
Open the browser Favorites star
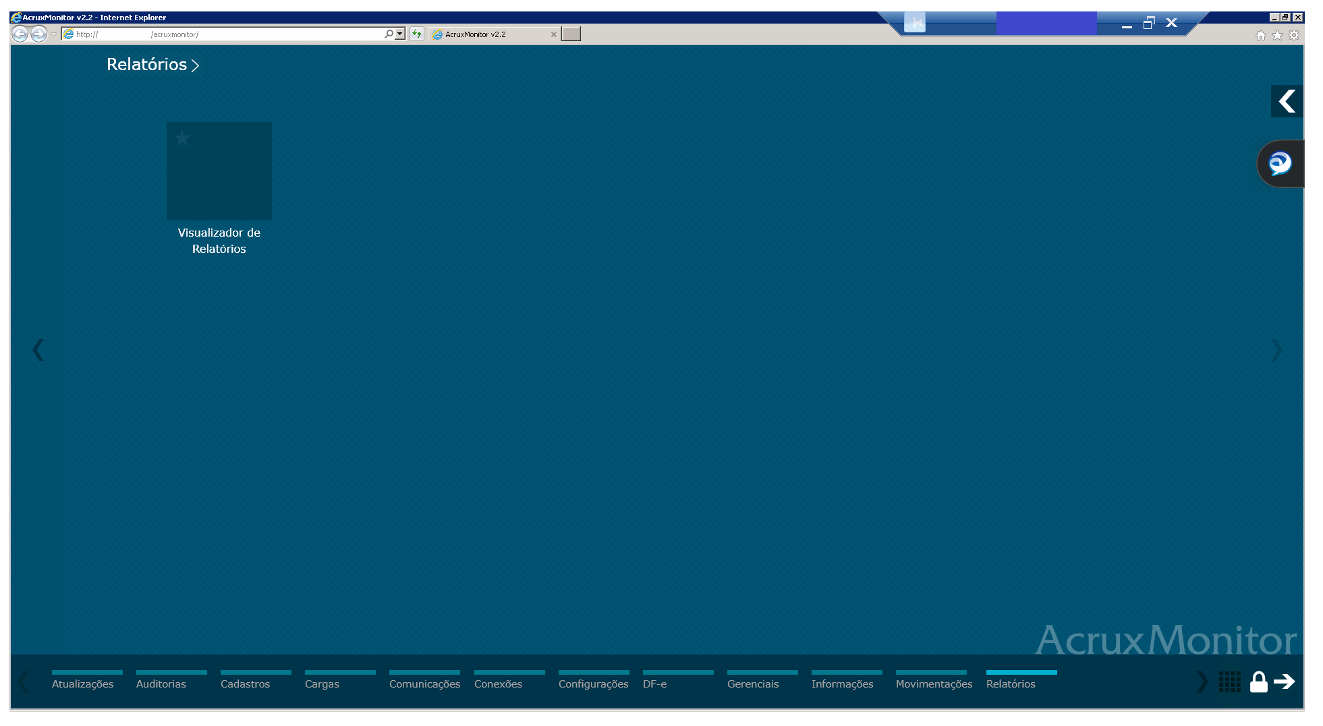tap(1277, 36)
